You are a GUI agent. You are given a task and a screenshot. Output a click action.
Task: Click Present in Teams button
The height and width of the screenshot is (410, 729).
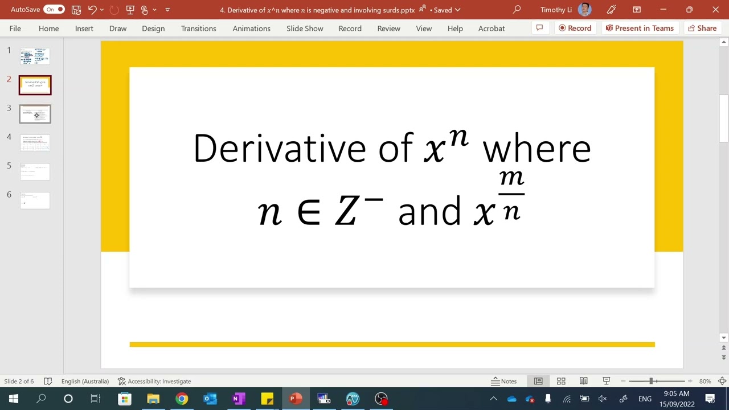pos(640,28)
